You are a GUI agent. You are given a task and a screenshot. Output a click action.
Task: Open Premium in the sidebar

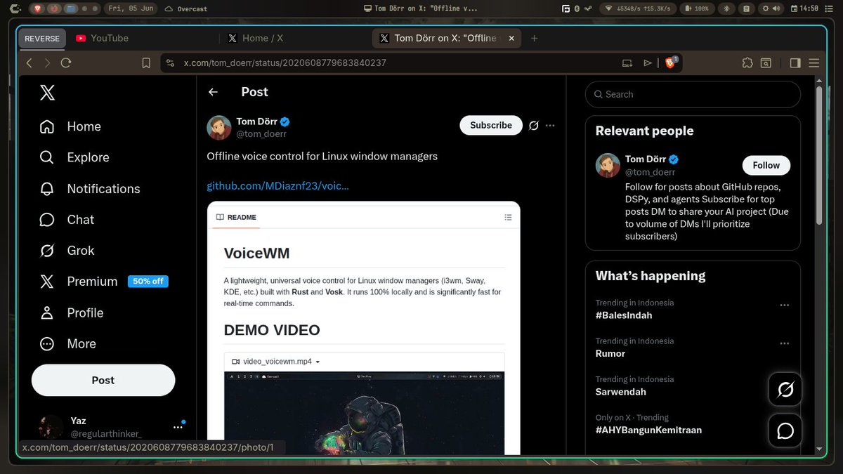[x=104, y=281]
